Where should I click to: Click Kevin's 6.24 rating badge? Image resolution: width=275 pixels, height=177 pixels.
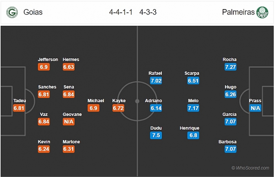[44, 149]
